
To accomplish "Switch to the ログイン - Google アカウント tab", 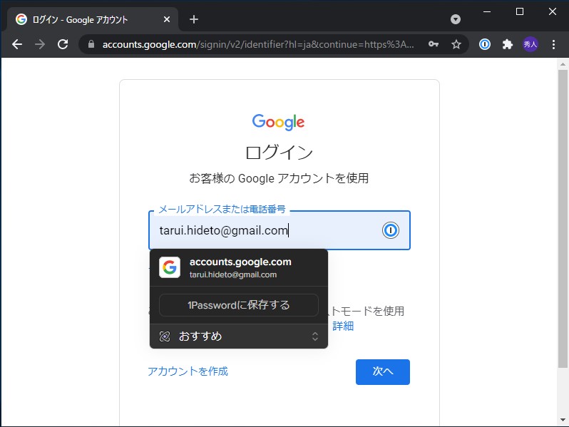I will 93,19.
